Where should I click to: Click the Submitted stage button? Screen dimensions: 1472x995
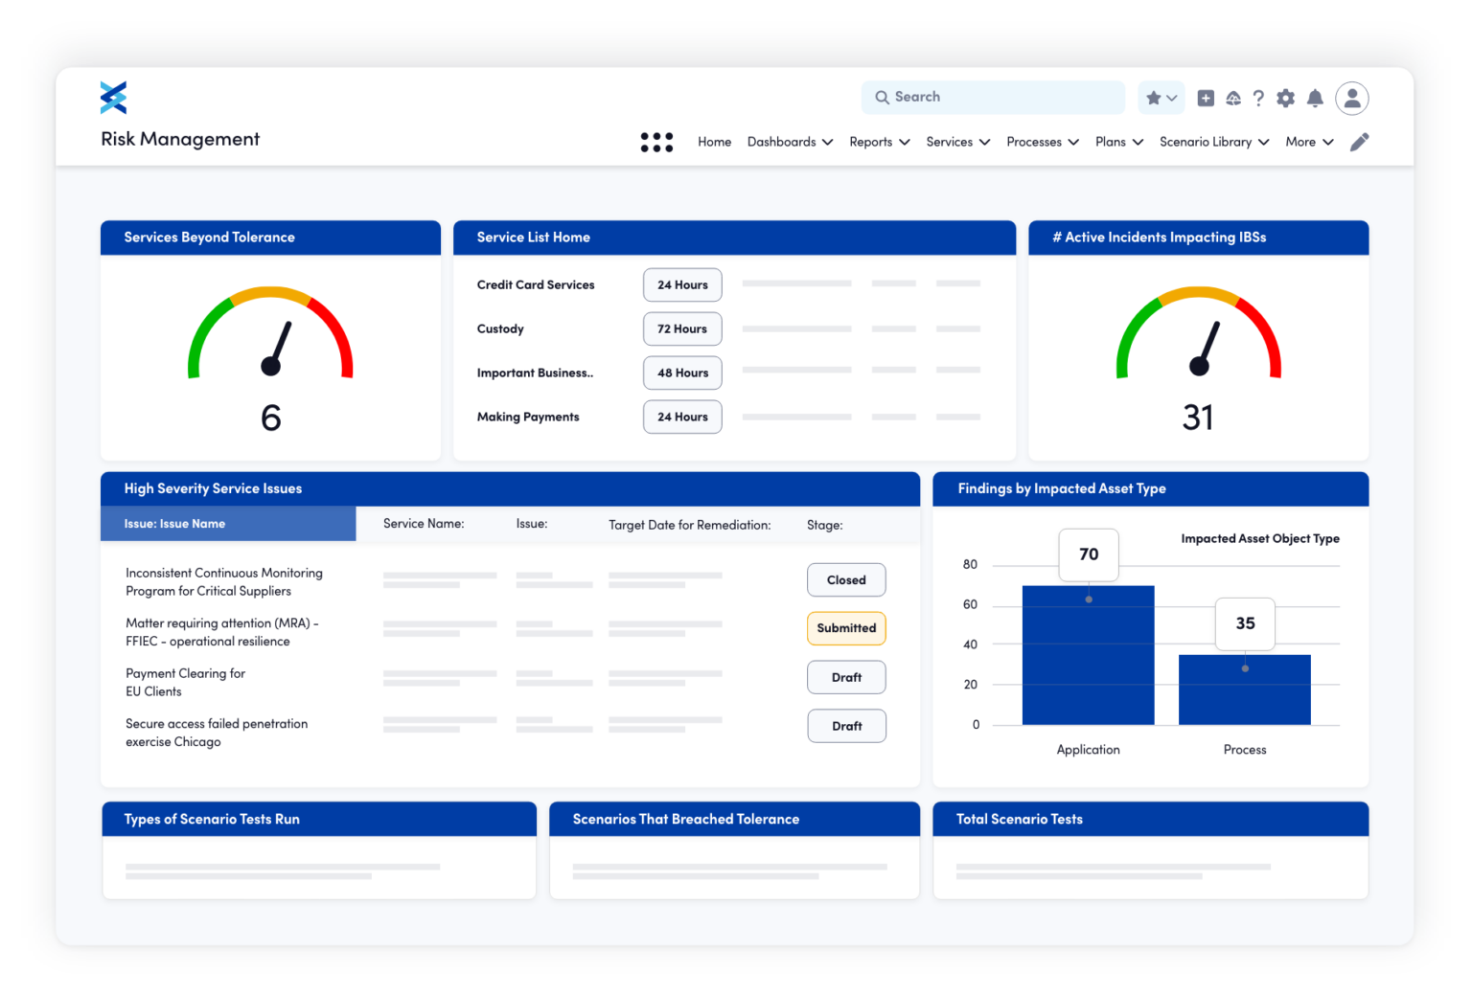(x=846, y=628)
